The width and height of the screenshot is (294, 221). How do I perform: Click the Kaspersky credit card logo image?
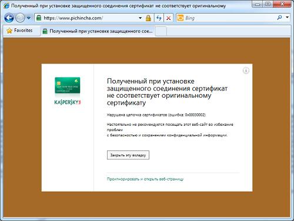pos(68,85)
